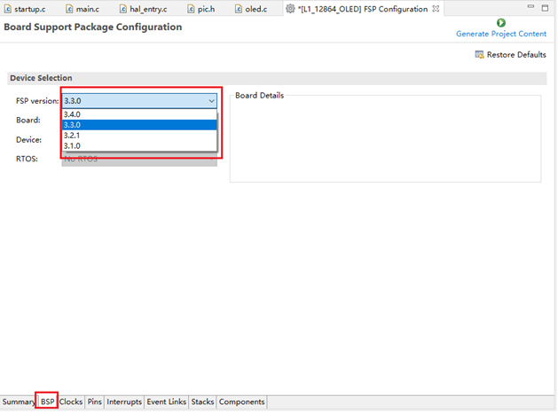The width and height of the screenshot is (558, 413).
Task: Open the Clocks configuration tab
Action: pos(71,402)
